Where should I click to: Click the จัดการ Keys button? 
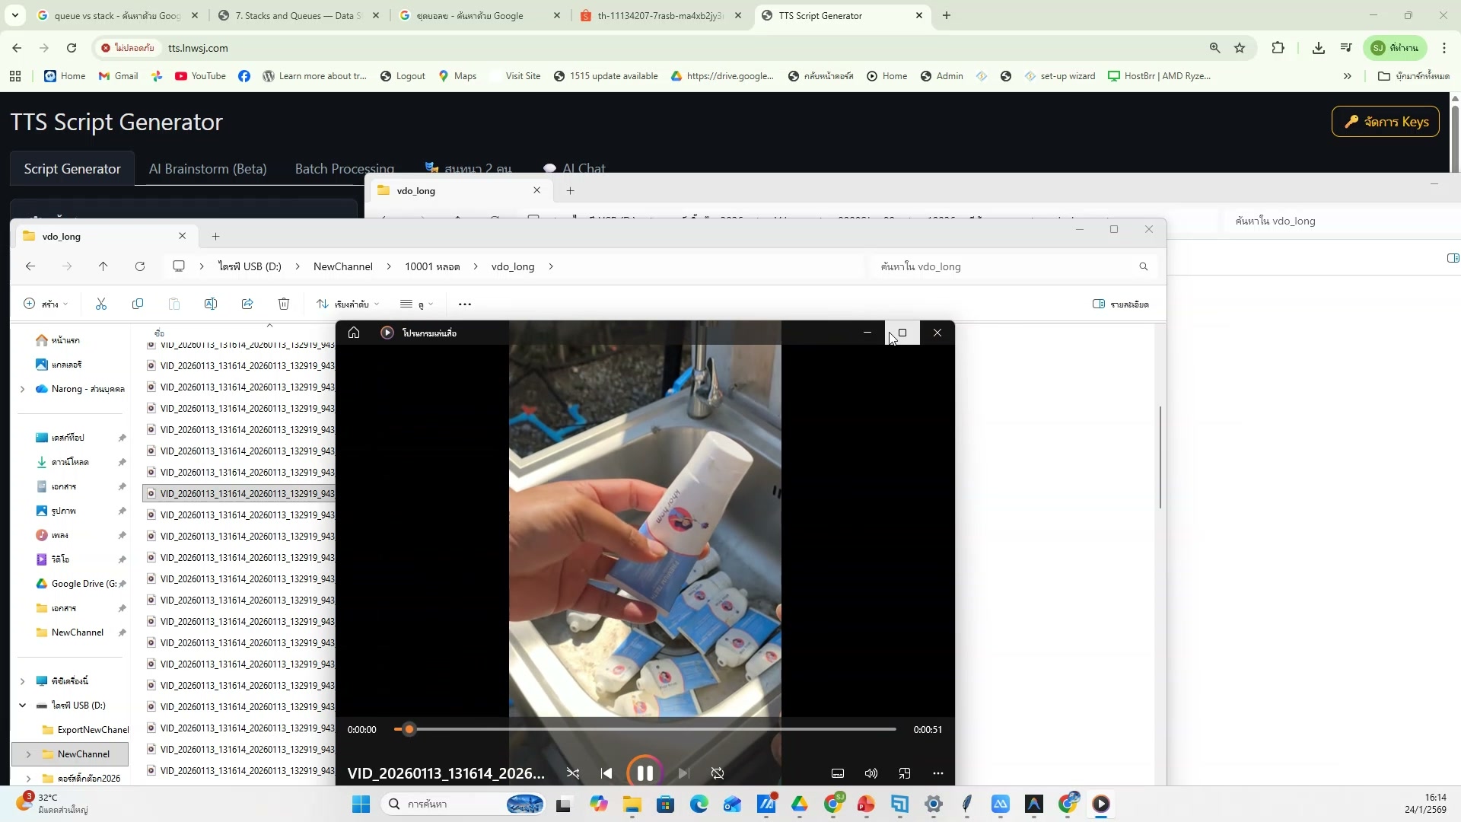(x=1385, y=122)
